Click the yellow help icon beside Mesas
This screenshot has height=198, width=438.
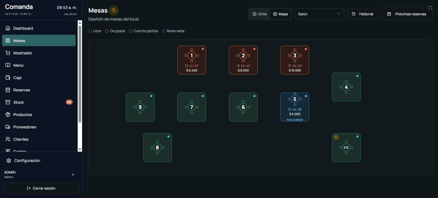[114, 11]
